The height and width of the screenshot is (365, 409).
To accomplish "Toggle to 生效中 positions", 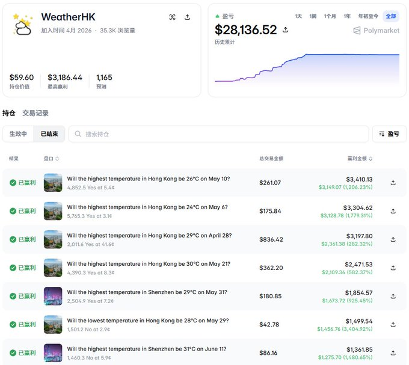I will tap(18, 134).
